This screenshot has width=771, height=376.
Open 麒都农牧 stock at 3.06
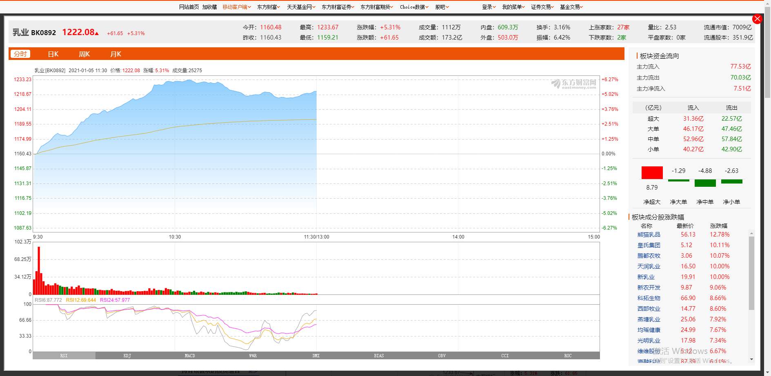(x=649, y=256)
